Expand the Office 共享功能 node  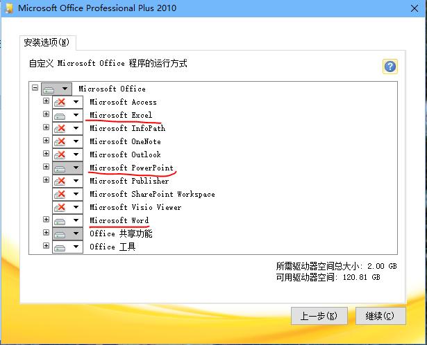46,232
